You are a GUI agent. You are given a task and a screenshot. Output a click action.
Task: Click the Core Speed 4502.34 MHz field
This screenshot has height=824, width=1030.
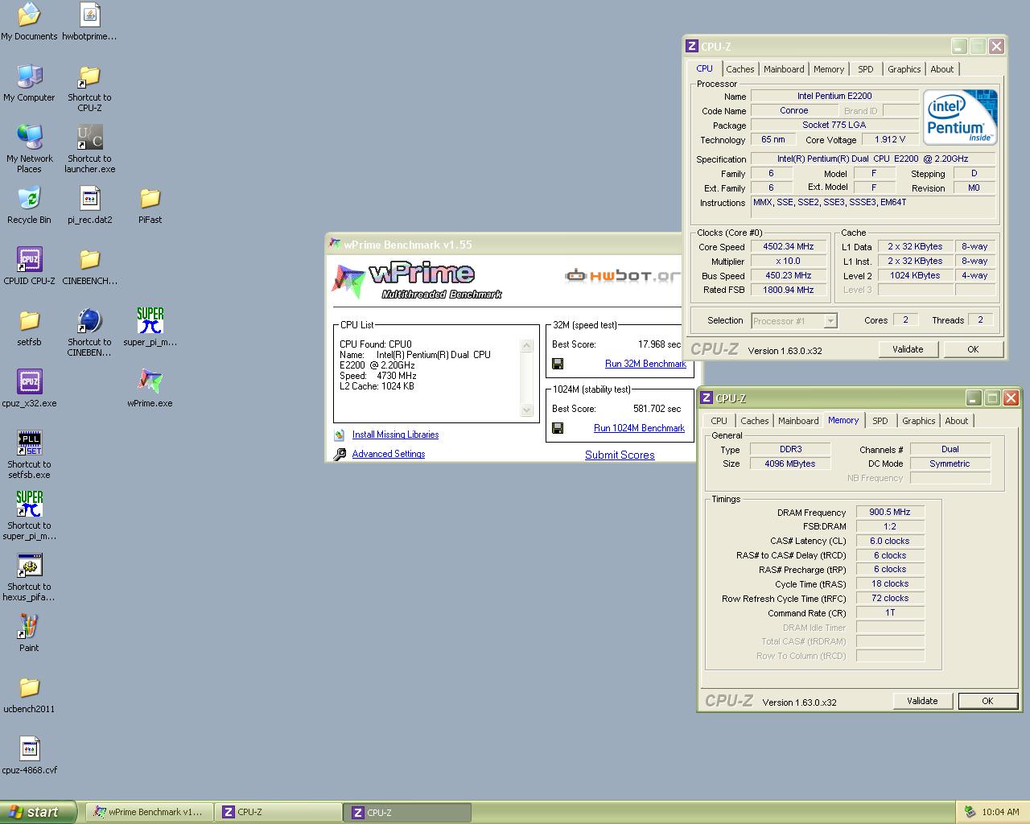pyautogui.click(x=789, y=247)
